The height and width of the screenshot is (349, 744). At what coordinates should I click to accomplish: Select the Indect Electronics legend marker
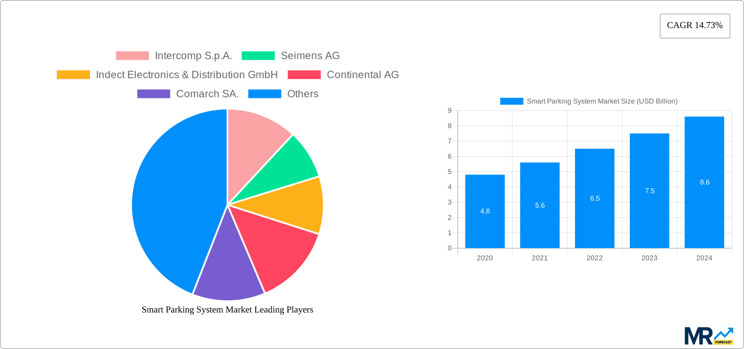pyautogui.click(x=73, y=74)
